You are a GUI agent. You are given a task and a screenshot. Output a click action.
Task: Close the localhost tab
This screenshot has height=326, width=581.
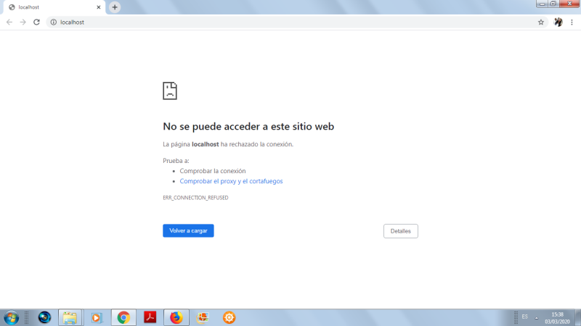(x=99, y=7)
